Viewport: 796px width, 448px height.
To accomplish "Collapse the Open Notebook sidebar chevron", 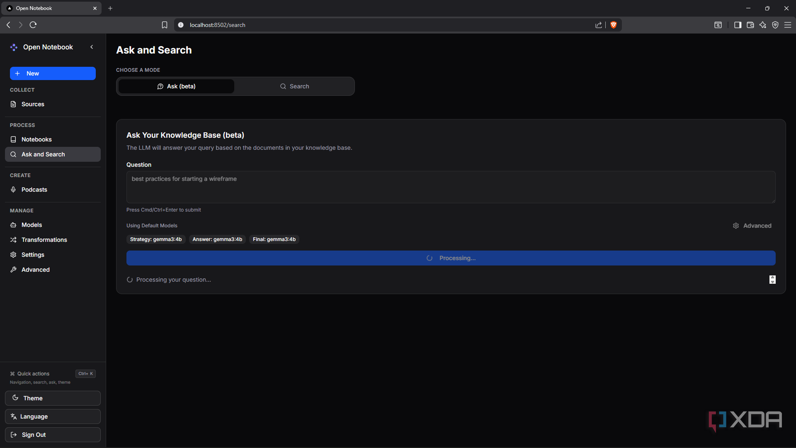I will [92, 47].
